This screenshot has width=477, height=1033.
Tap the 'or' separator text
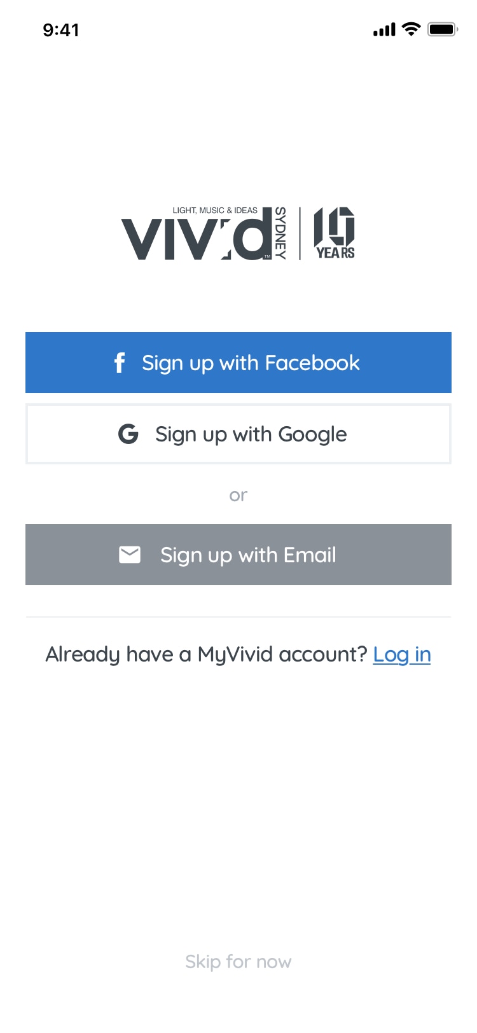238,495
